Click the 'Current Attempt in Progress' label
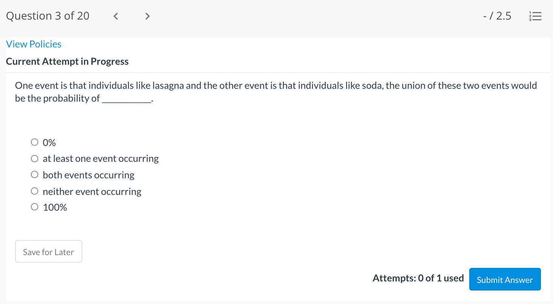553x304 pixels. pyautogui.click(x=67, y=61)
